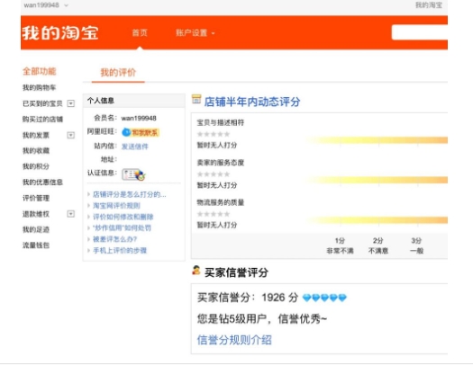Open the 评价如何修改和删除 link

click(123, 217)
